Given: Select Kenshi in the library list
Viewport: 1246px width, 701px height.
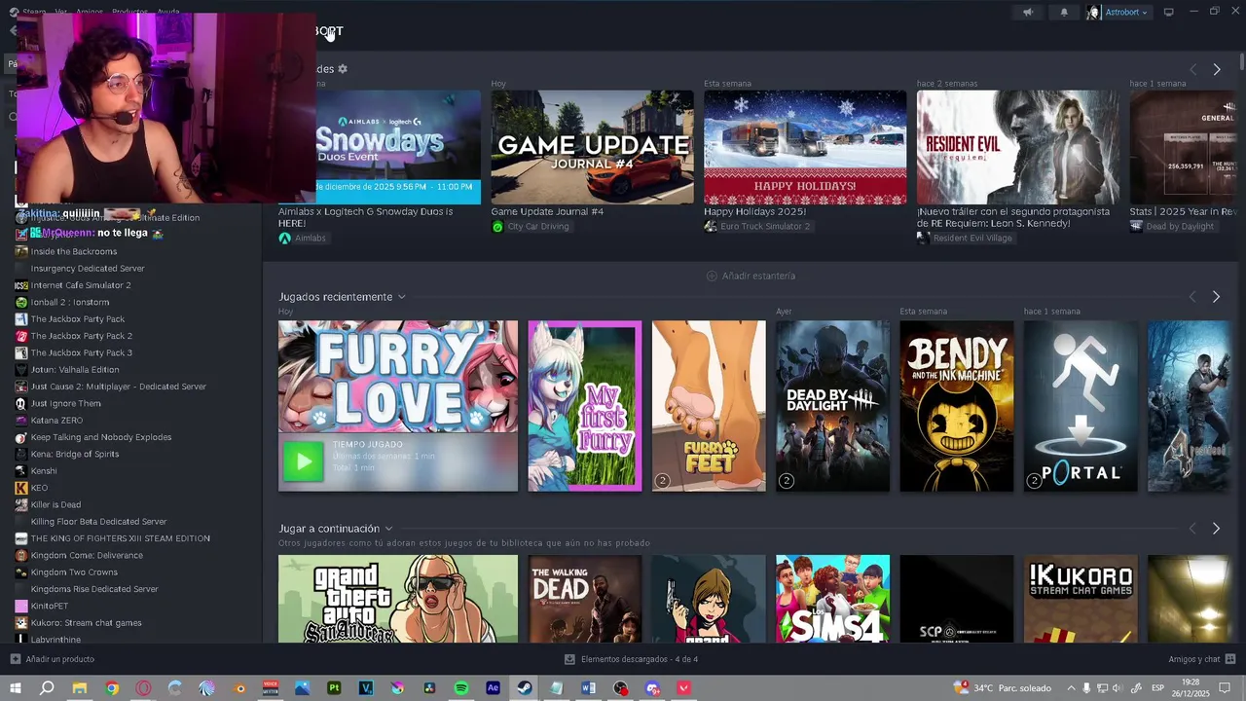Looking at the screenshot, I should point(46,471).
